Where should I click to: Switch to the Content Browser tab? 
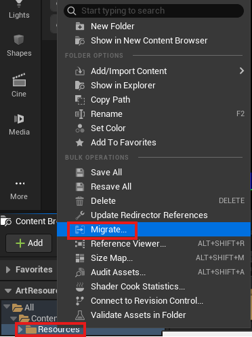pos(29,221)
